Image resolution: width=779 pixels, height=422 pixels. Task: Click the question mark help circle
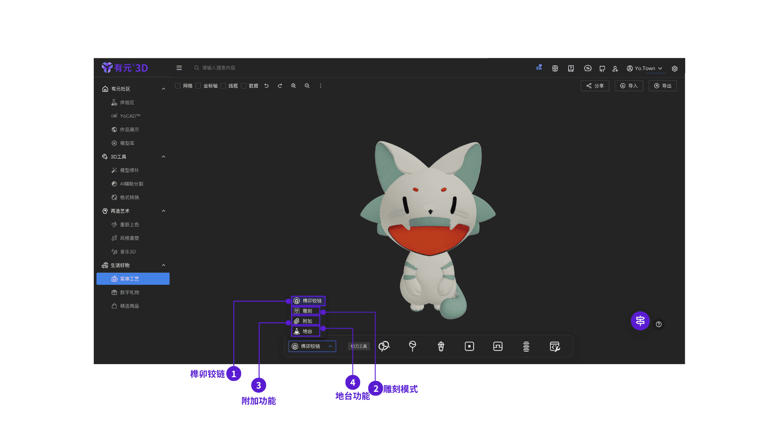[x=659, y=325]
